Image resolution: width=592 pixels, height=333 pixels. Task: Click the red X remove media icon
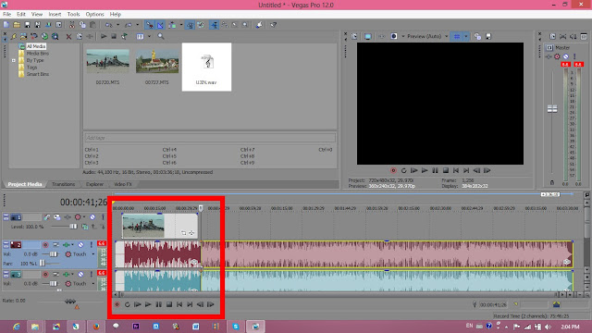tap(68, 37)
